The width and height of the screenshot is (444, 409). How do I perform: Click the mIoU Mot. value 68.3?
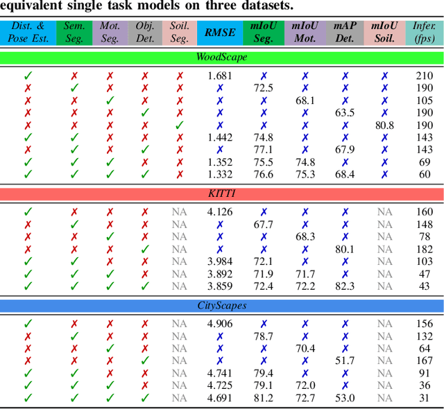[305, 236]
